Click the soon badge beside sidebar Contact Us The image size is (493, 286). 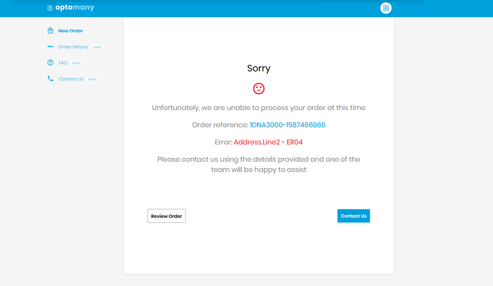coord(93,79)
